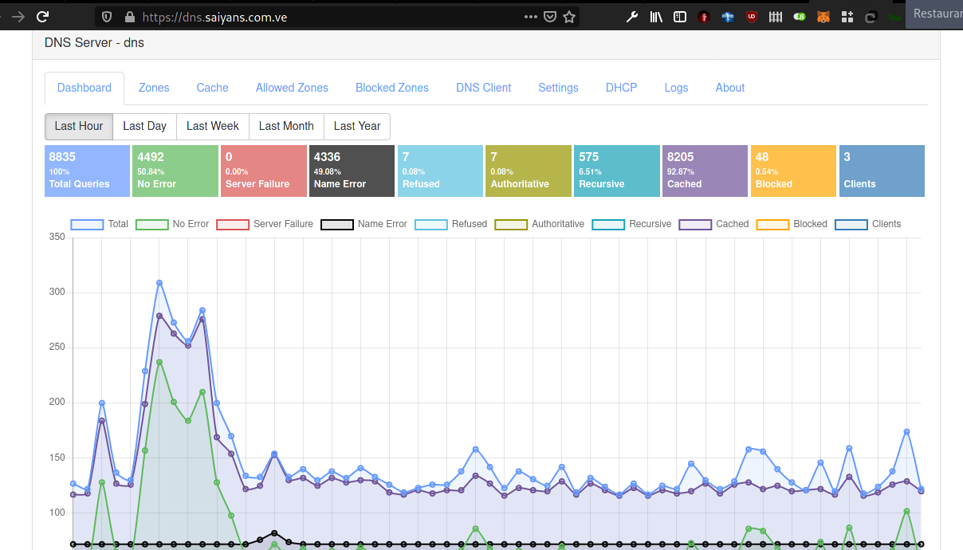This screenshot has height=550, width=963.
Task: Open the About tab
Action: [x=730, y=88]
